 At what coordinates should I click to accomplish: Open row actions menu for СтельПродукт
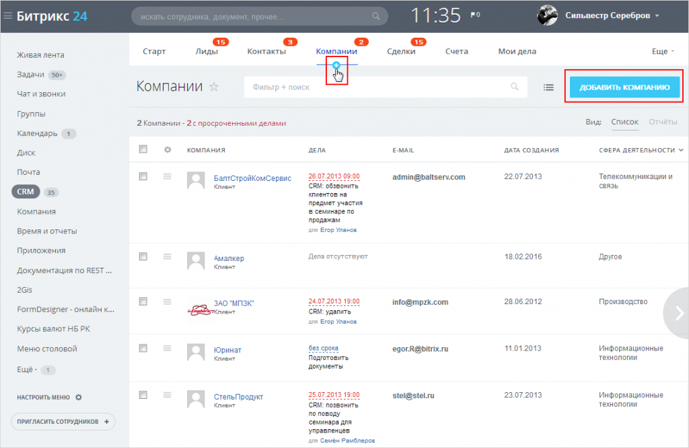[x=168, y=395]
